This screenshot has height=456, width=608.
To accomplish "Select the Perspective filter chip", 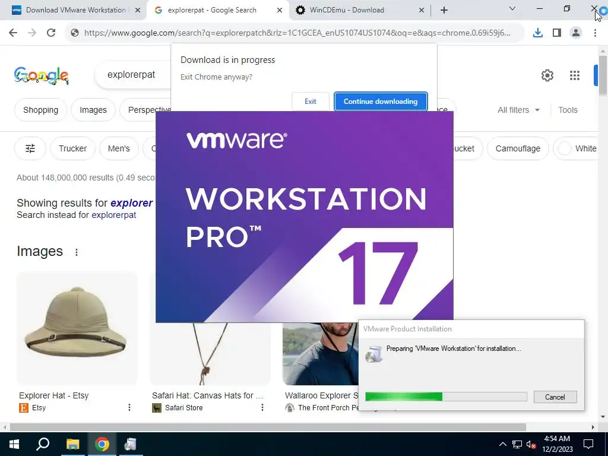I will coord(145,110).
